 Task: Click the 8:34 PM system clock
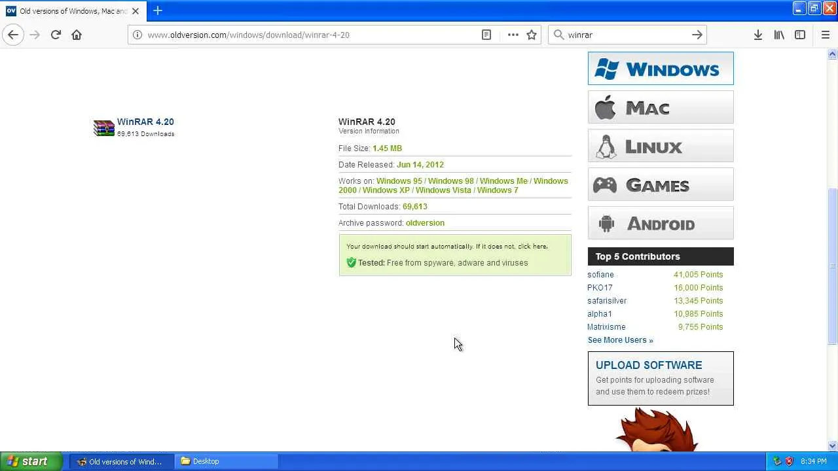pos(814,461)
